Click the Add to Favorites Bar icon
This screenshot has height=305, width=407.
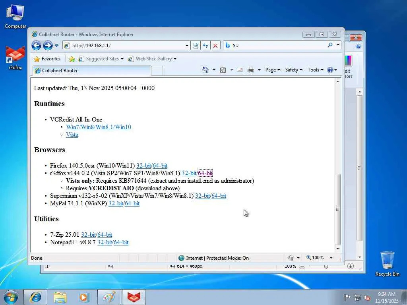[72, 59]
